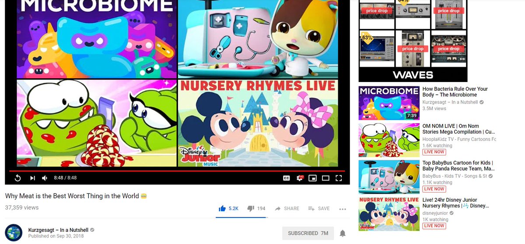Image resolution: width=525 pixels, height=244 pixels.
Task: Open the player settings gear icon
Action: pos(300,178)
